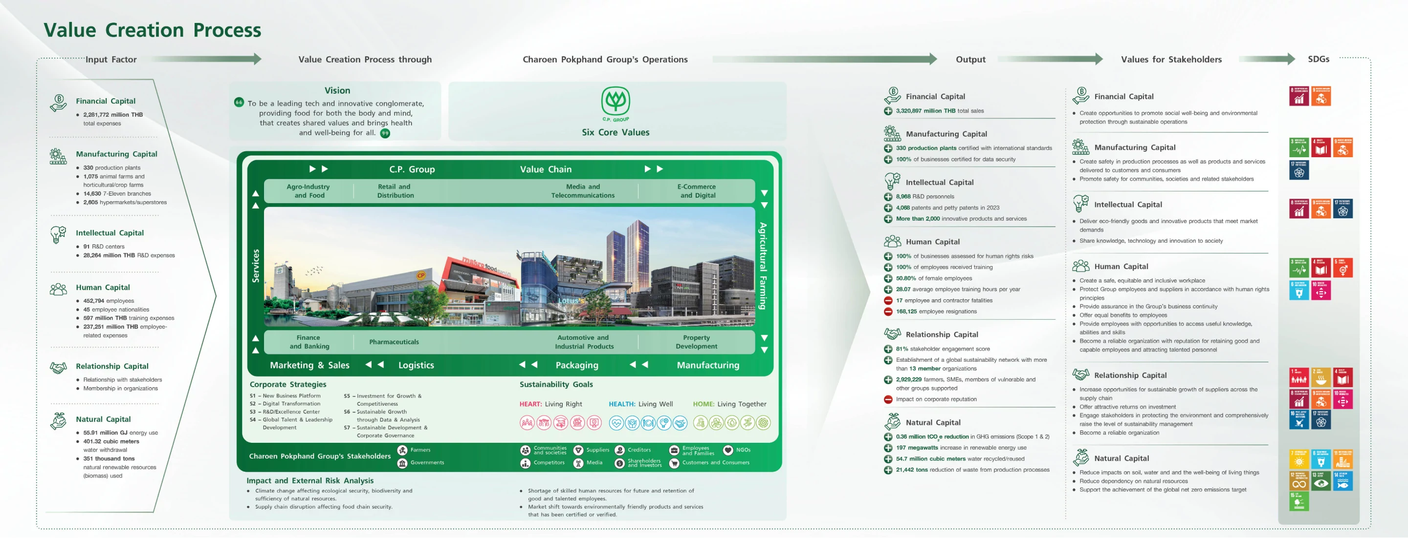Image resolution: width=1408 pixels, height=538 pixels.
Task: Click Human Capital icon under Values for Stakeholders
Action: [x=1080, y=266]
